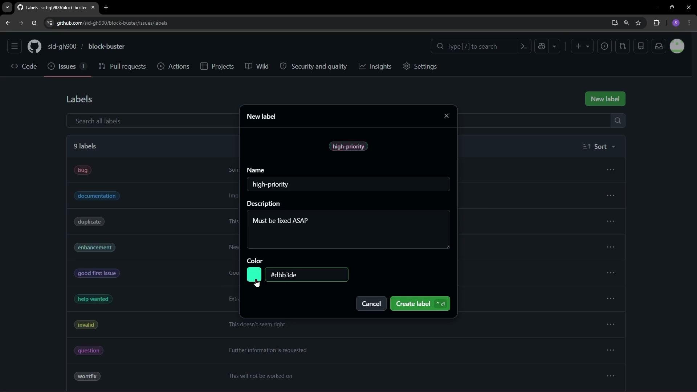The image size is (697, 392).
Task: Edit the label Name field
Action: 348,184
